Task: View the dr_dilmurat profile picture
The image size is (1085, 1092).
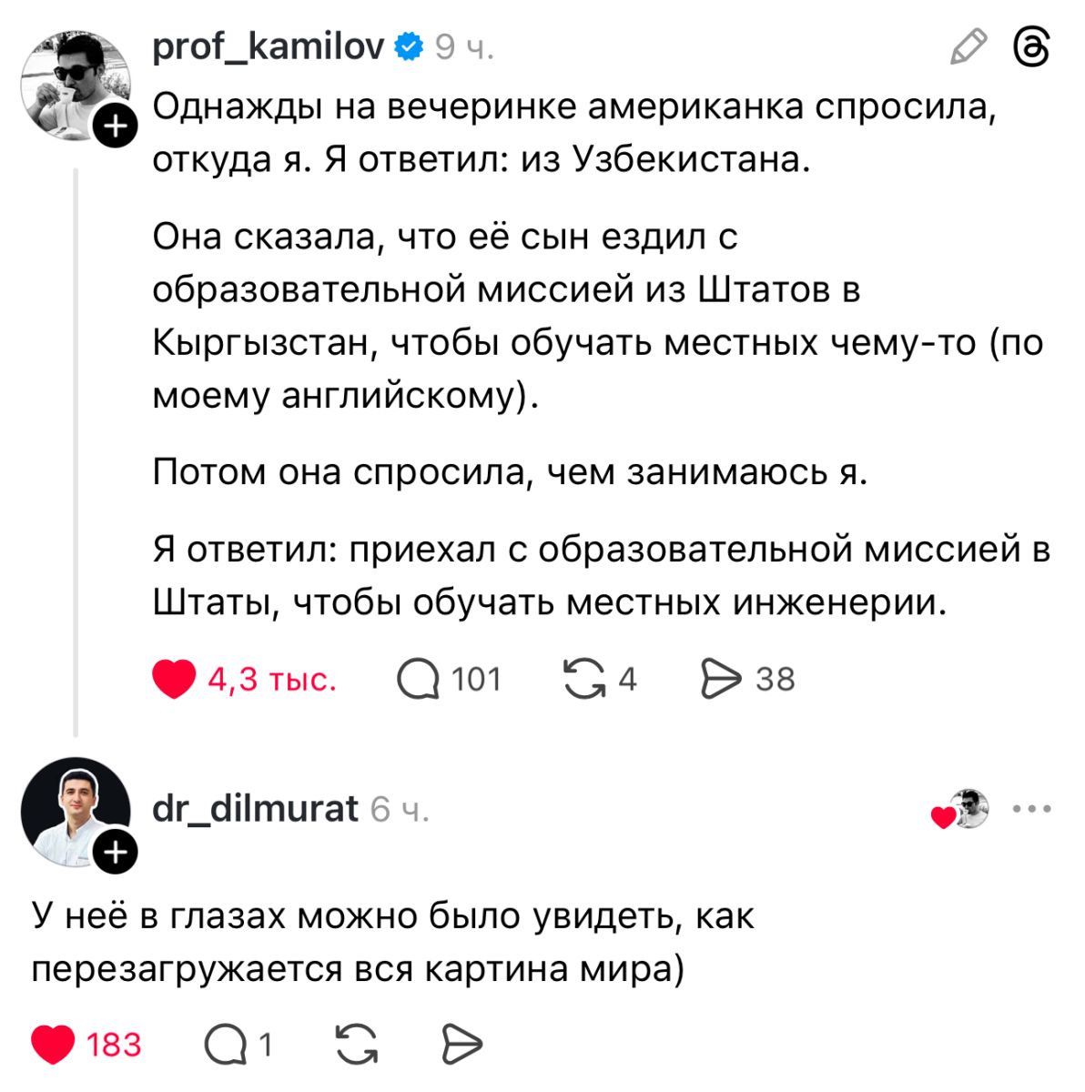Action: point(73,810)
